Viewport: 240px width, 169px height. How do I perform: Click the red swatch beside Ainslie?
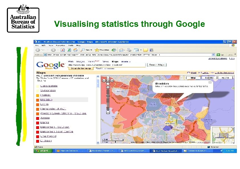pos(38,118)
